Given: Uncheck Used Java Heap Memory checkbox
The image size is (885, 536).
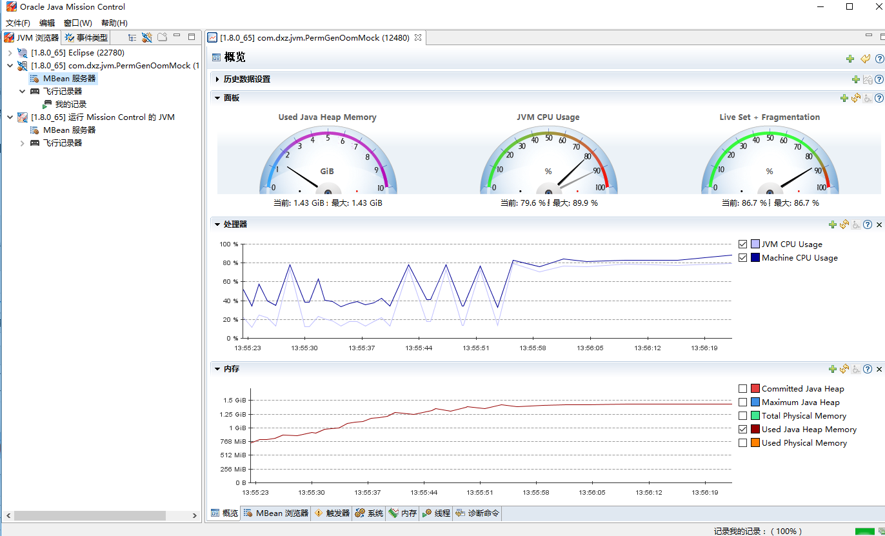Looking at the screenshot, I should click(742, 430).
